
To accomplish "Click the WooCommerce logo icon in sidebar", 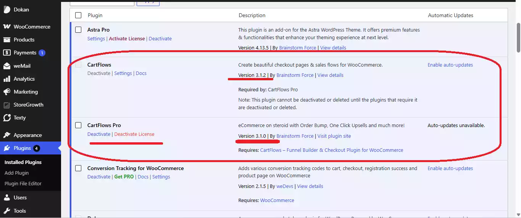I will tap(7, 27).
